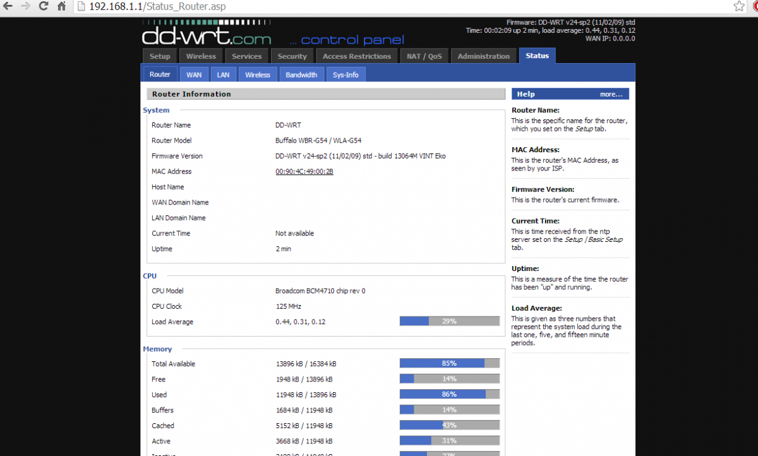Open the Setup main tab
Viewport: 758px width, 456px height.
coord(160,56)
